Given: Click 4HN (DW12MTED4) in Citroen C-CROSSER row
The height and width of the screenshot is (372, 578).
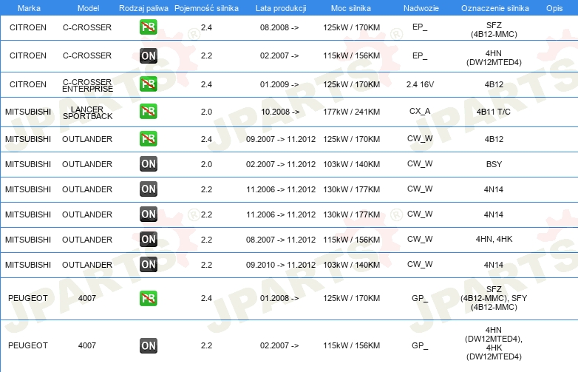Looking at the screenshot, I should tap(494, 58).
